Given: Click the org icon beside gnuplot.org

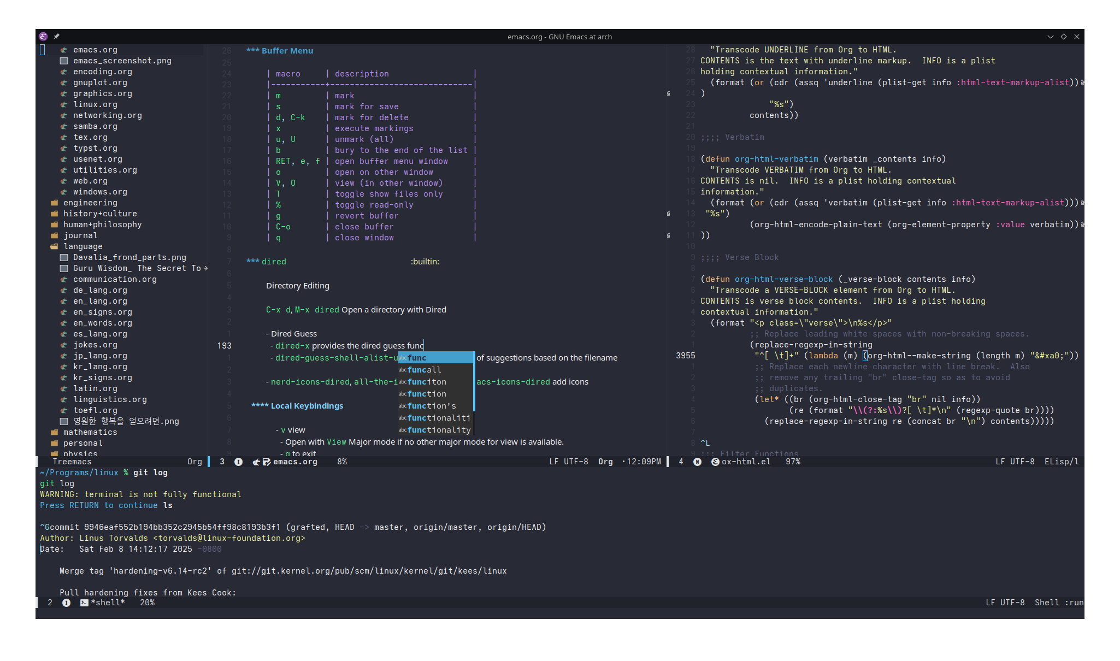Looking at the screenshot, I should tap(64, 82).
